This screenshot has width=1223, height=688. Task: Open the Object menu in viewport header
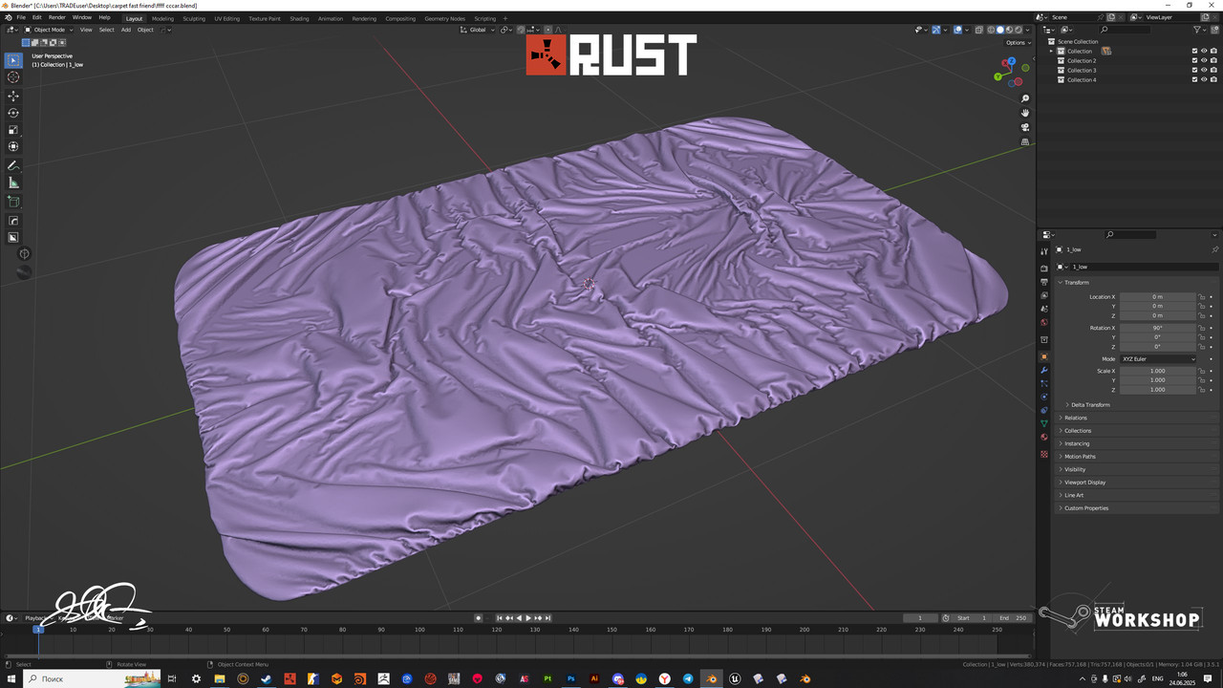point(145,30)
